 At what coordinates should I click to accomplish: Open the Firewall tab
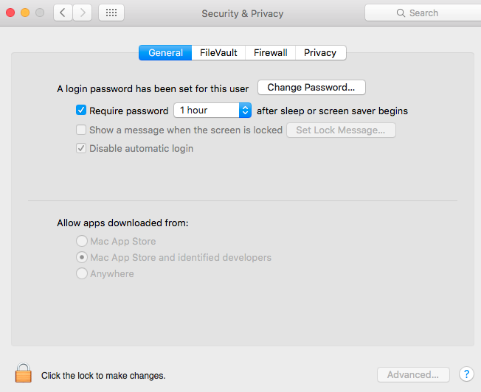[x=271, y=53]
